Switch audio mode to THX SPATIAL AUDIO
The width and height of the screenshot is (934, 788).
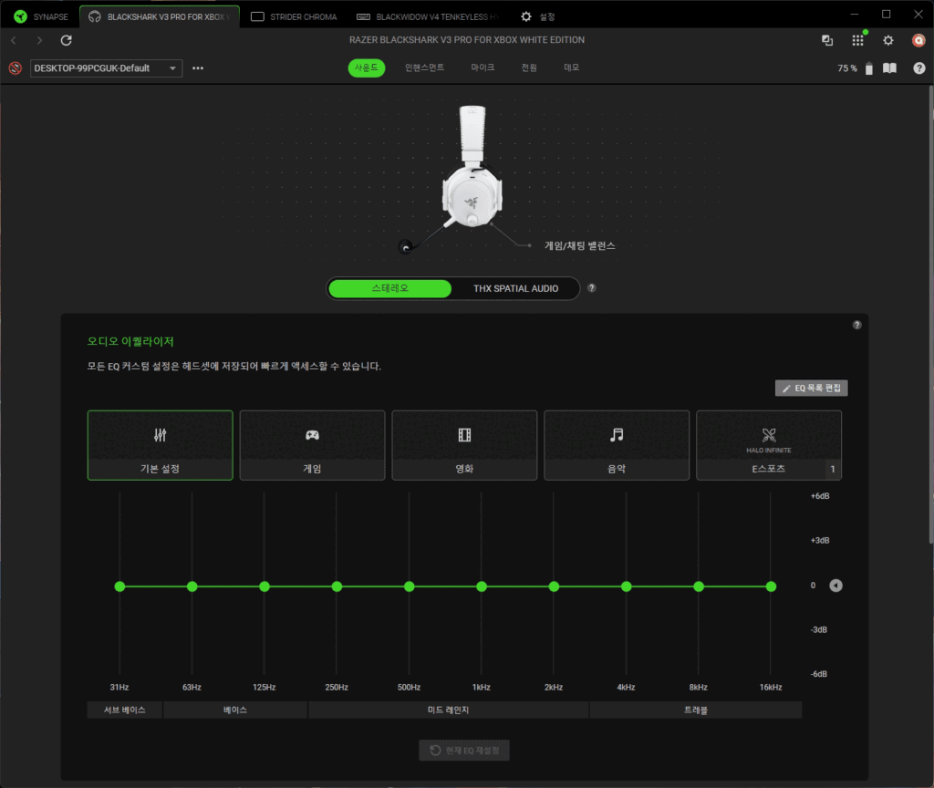pyautogui.click(x=515, y=288)
